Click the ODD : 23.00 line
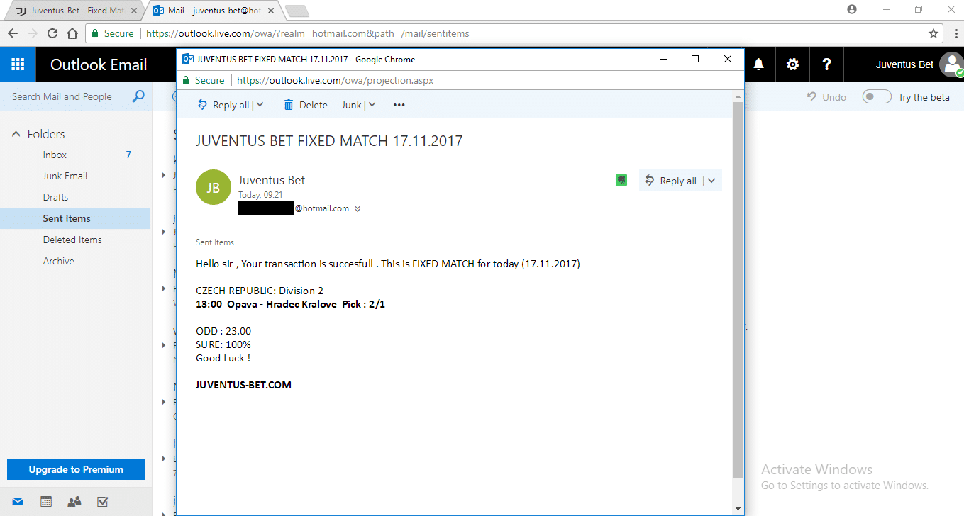Viewport: 964px width, 516px height. click(223, 331)
